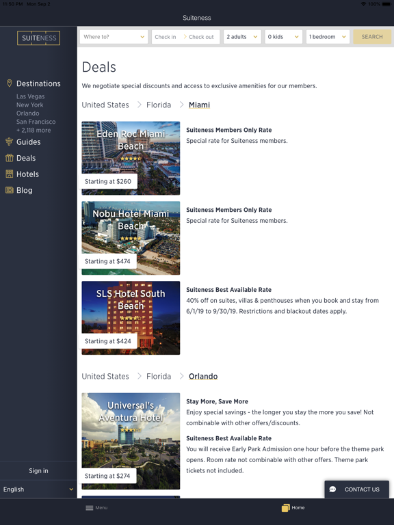Click the Miami breadcrumb link

(199, 105)
